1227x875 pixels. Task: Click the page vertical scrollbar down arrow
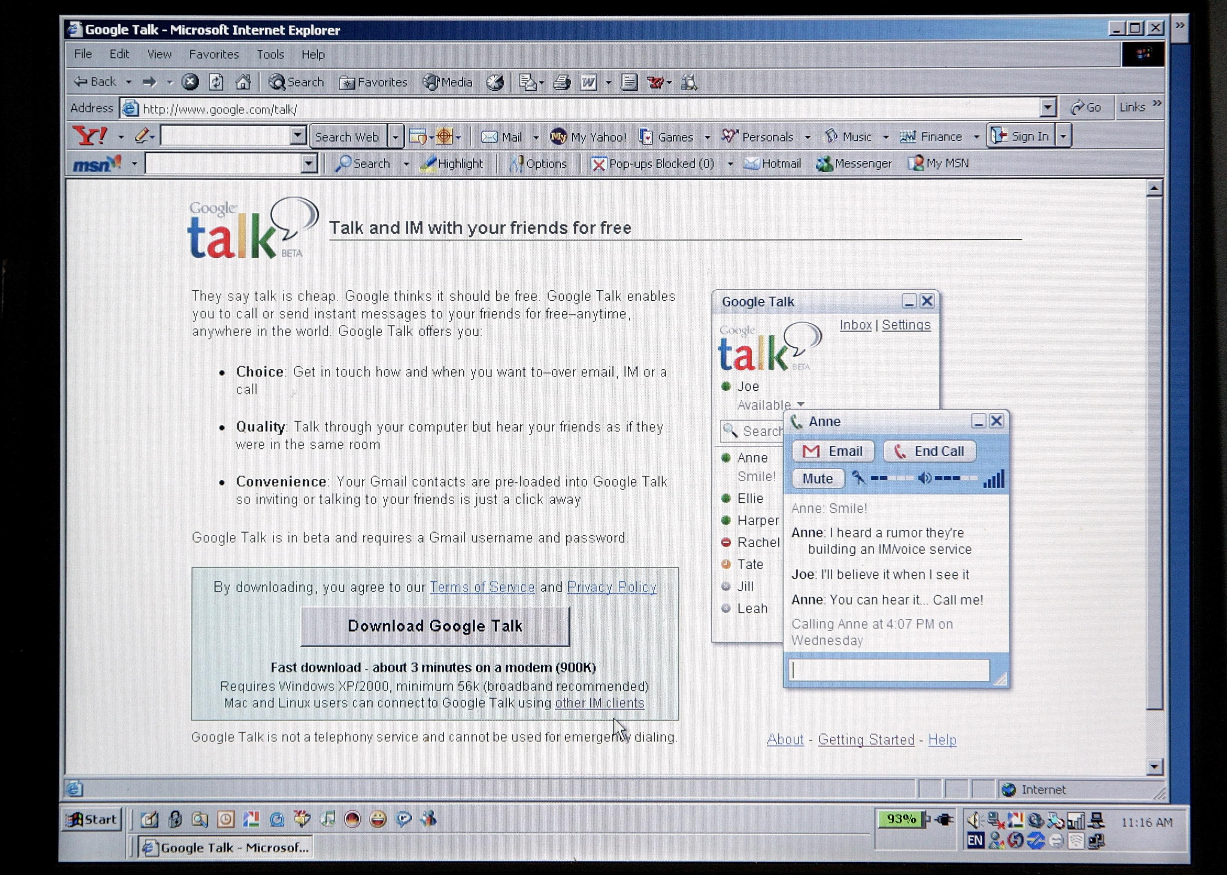pos(1154,766)
